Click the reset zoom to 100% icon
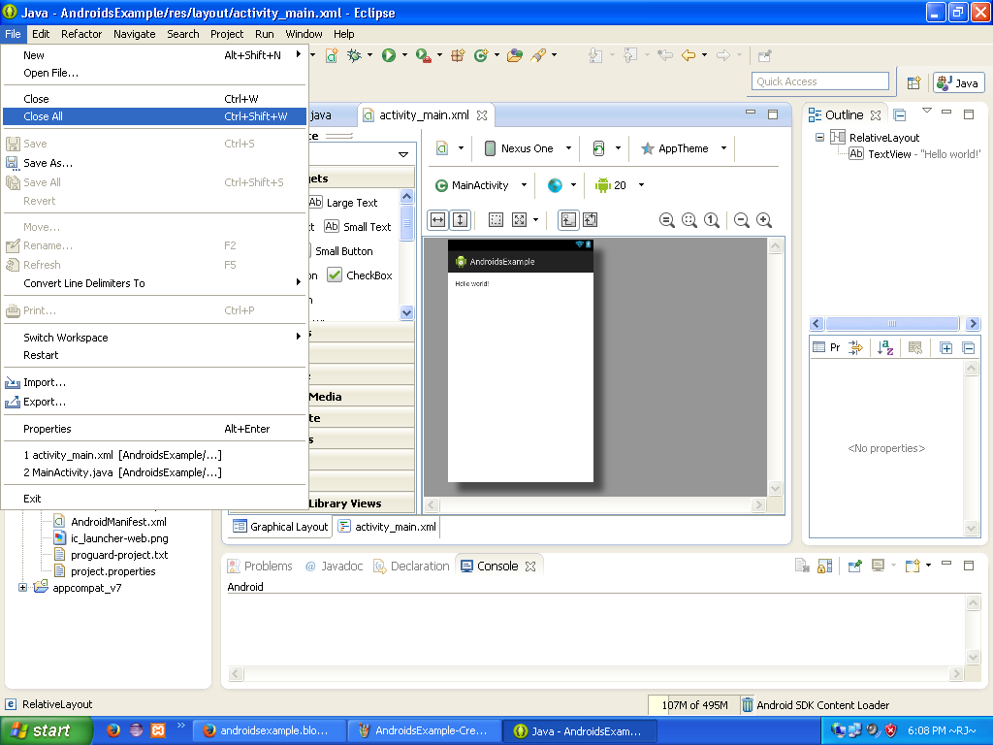 (712, 220)
